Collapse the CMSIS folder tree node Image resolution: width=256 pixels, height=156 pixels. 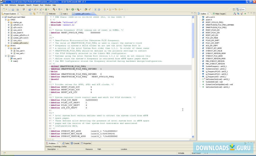point(6,19)
